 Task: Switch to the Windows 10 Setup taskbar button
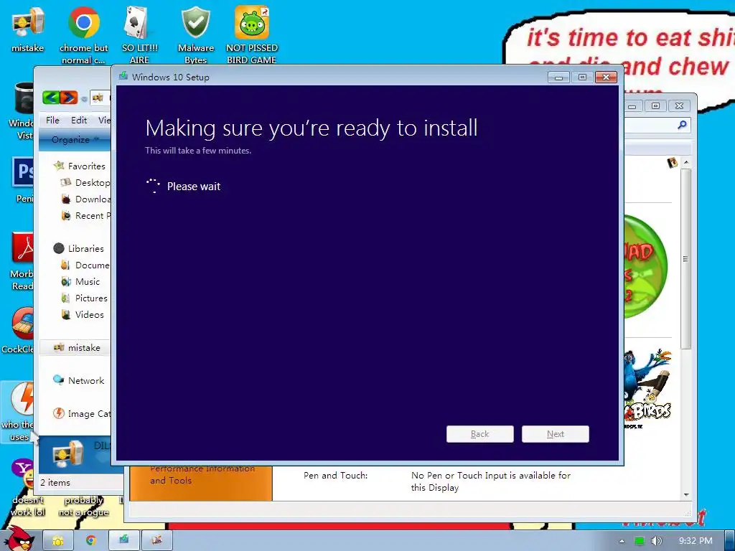[x=123, y=541]
